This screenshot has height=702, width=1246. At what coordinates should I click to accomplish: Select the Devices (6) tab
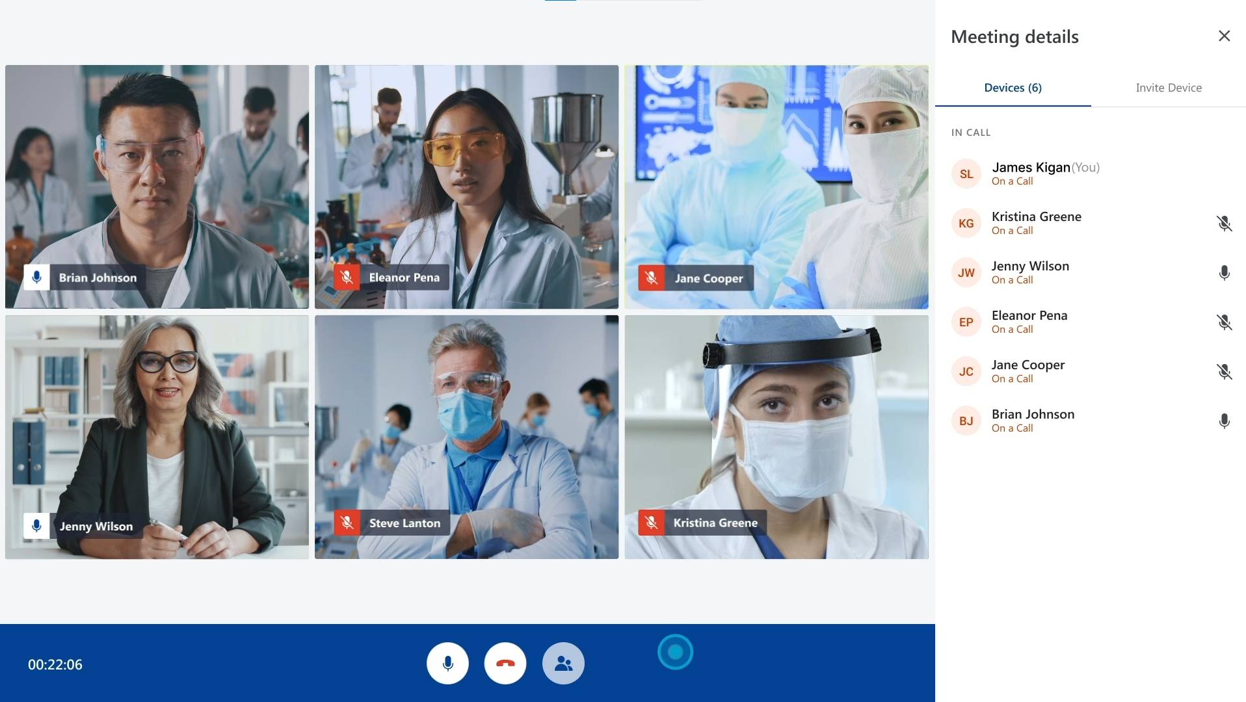coord(1012,88)
